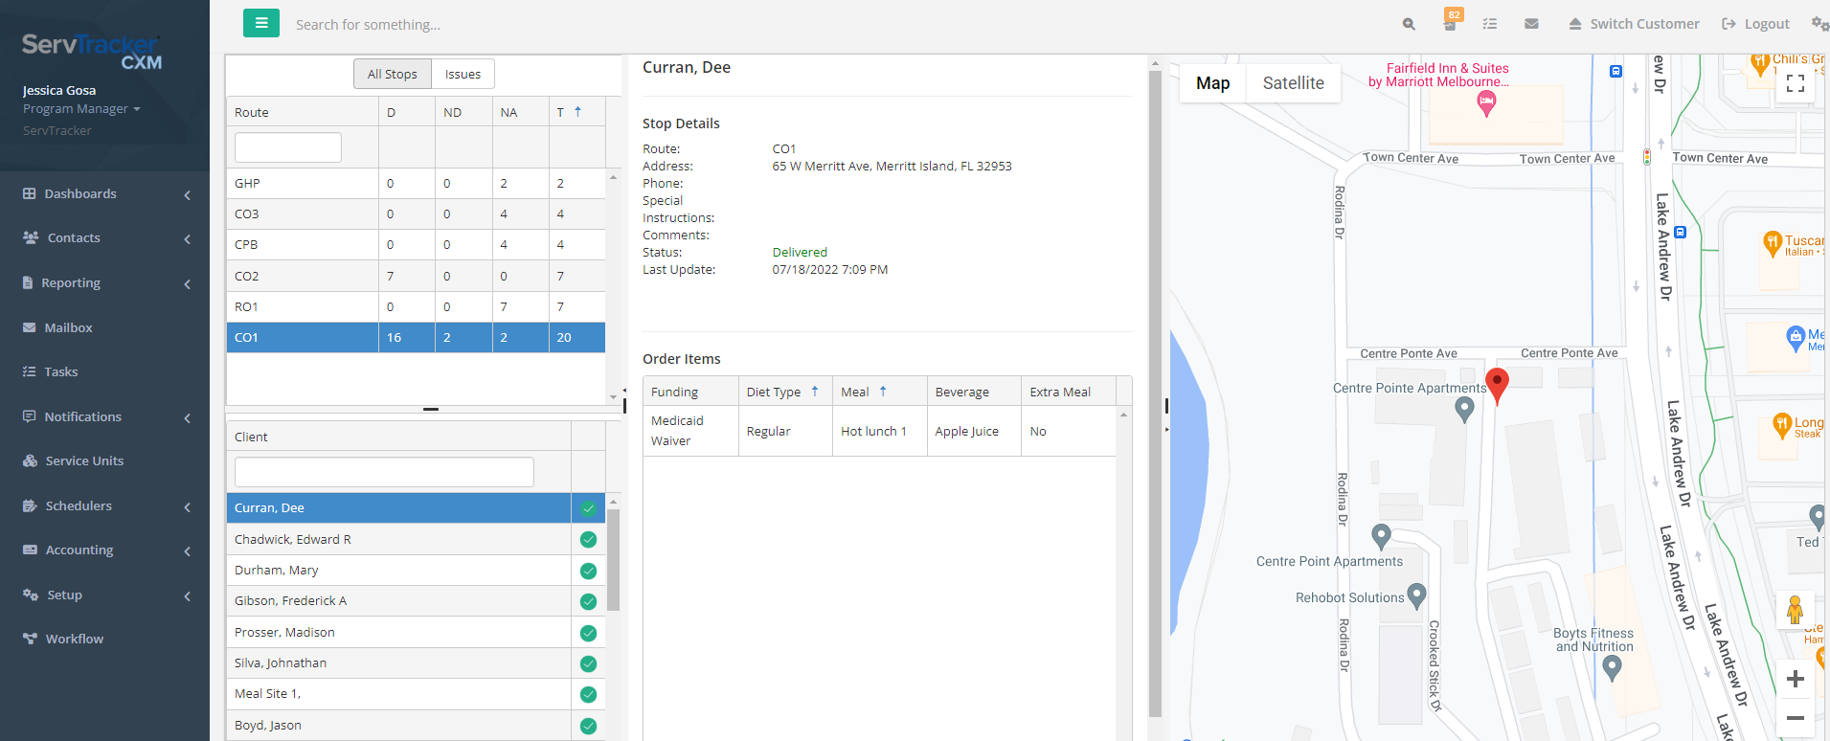The height and width of the screenshot is (741, 1830).
Task: Click the search magnifier icon
Action: pyautogui.click(x=1409, y=24)
